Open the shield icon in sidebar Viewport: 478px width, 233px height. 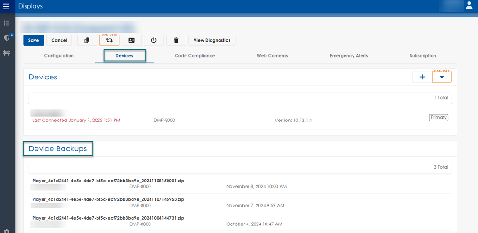click(x=7, y=38)
